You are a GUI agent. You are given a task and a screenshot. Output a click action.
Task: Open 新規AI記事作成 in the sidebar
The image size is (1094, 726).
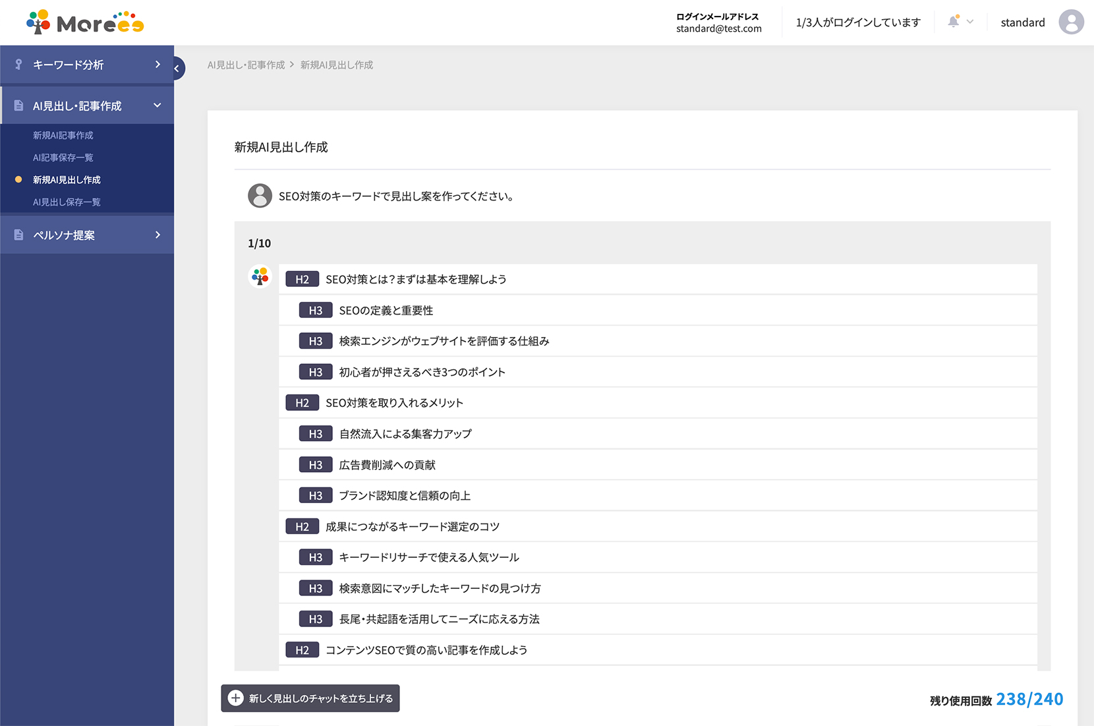coord(63,135)
